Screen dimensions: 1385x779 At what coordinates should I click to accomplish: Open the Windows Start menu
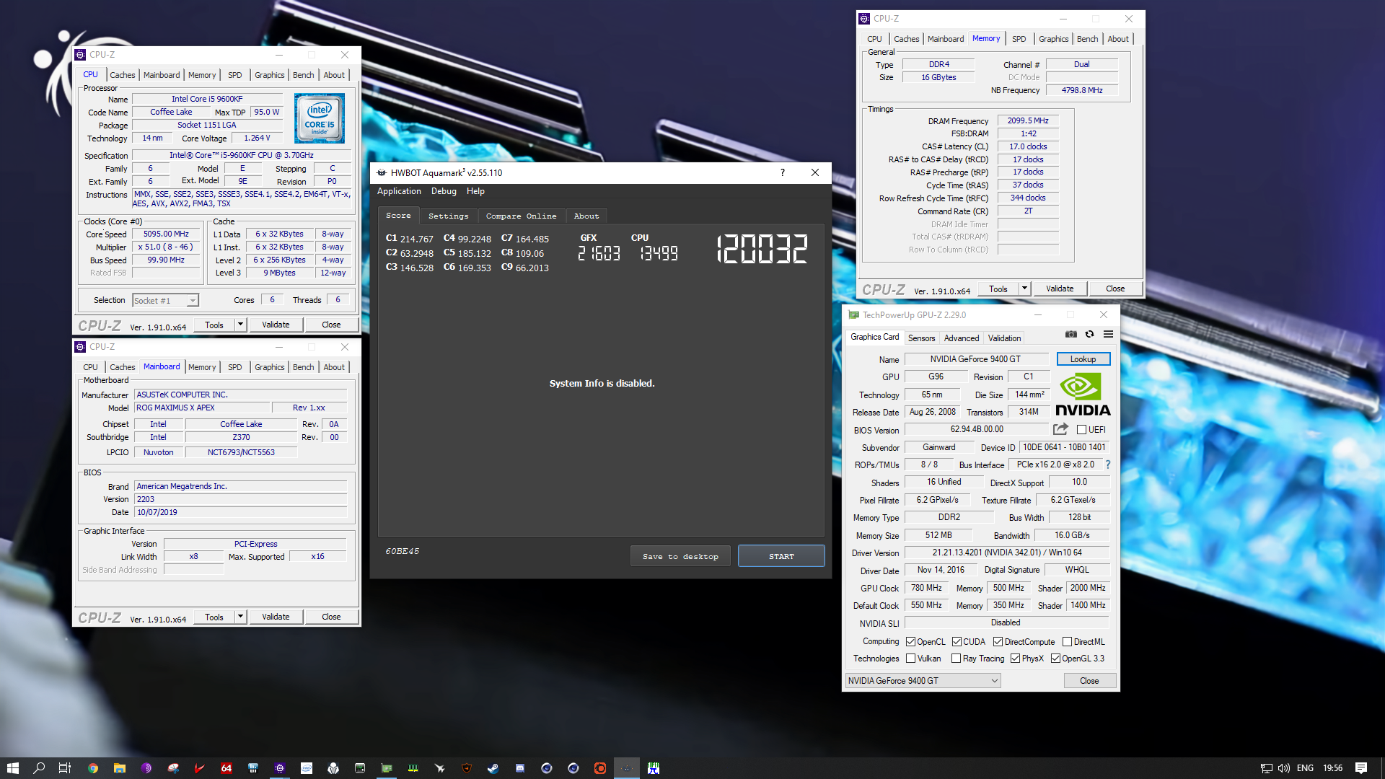[x=12, y=768]
